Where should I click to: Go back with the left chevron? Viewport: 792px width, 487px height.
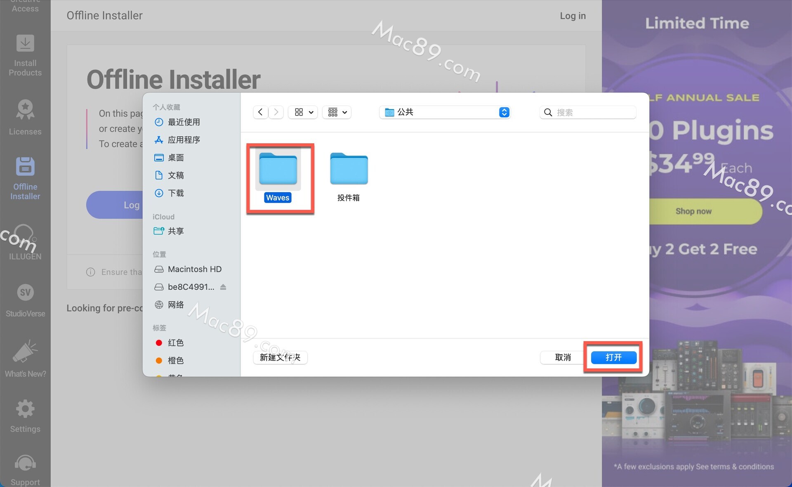pos(260,112)
